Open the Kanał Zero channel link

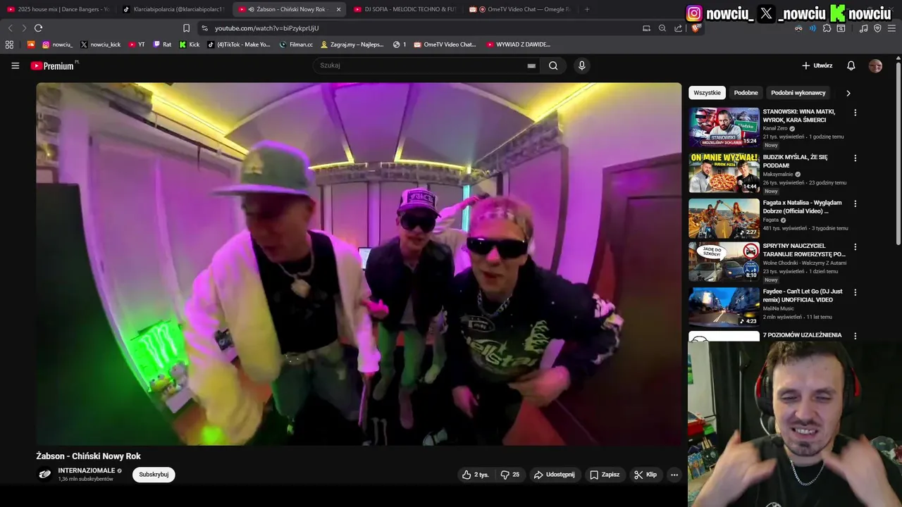tap(776, 128)
